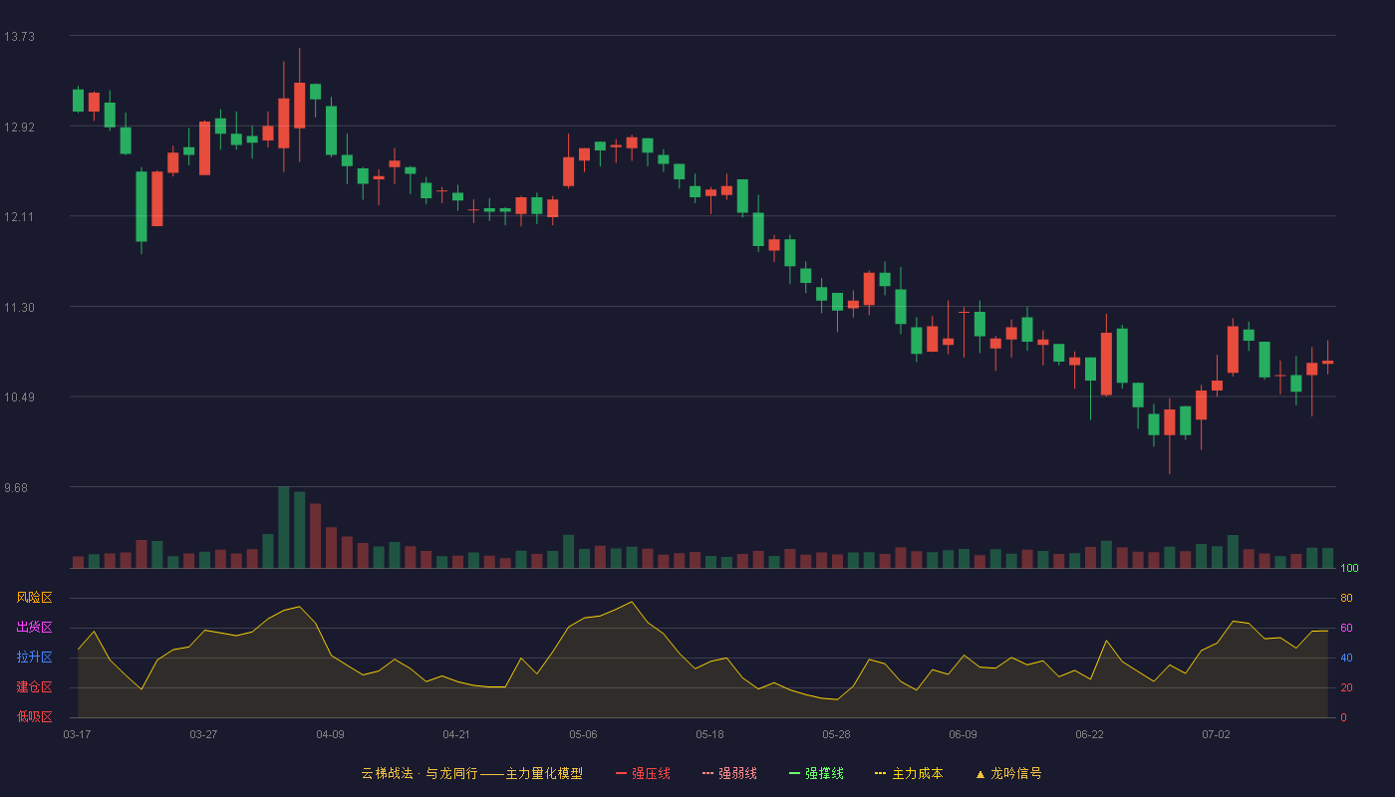
Task: Toggle the 强压线 legend series
Action: pos(643,773)
